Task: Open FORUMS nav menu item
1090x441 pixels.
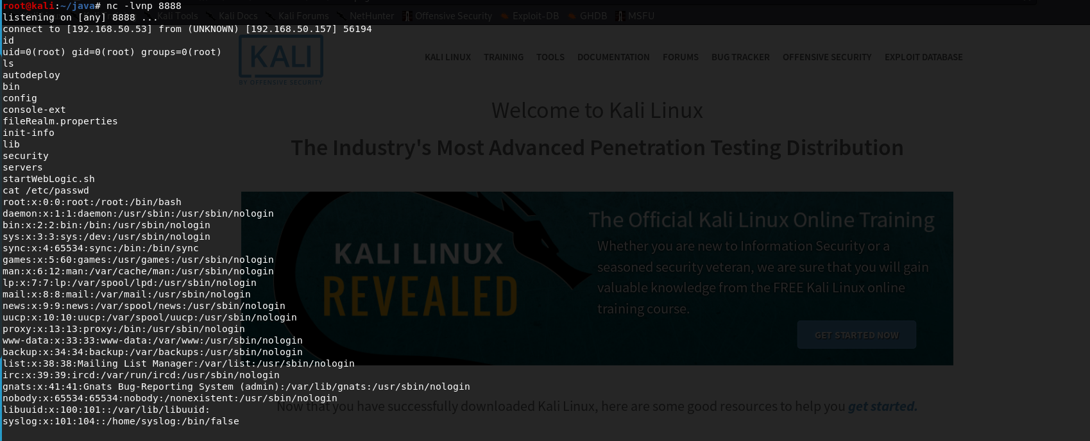Action: [681, 57]
